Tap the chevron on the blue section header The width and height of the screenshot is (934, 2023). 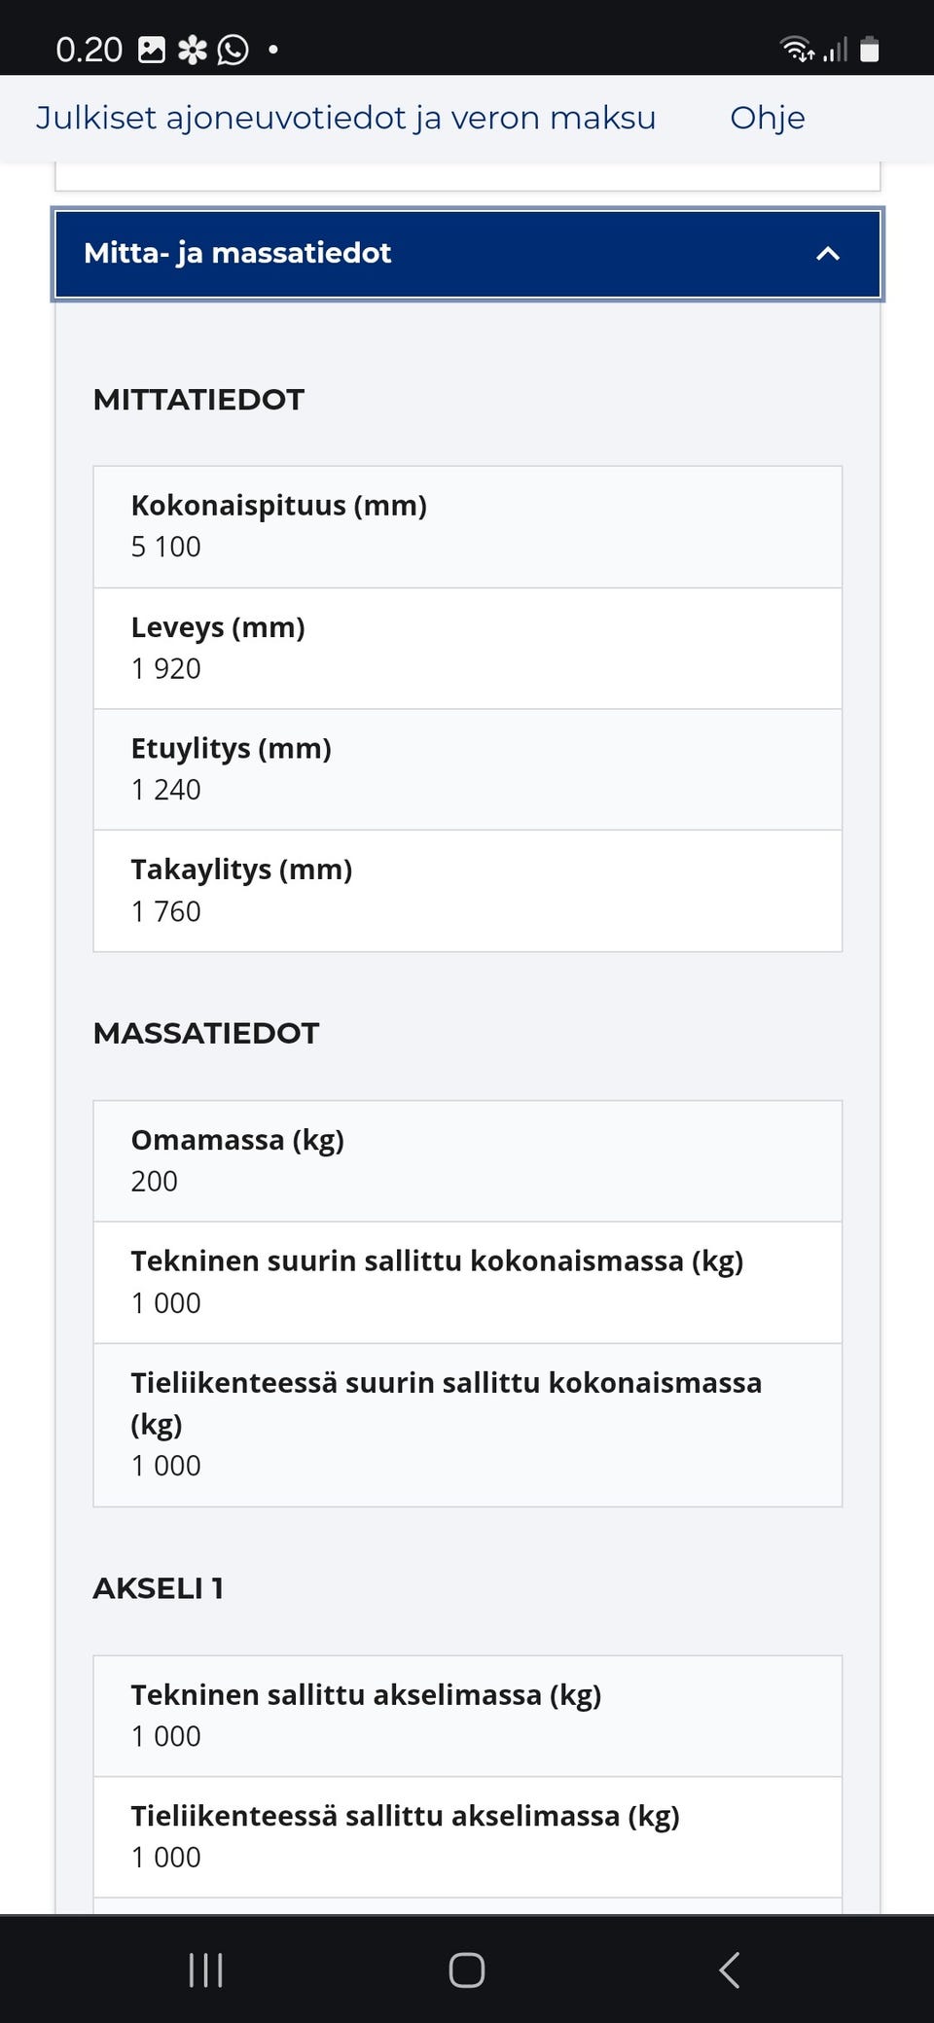pos(827,254)
